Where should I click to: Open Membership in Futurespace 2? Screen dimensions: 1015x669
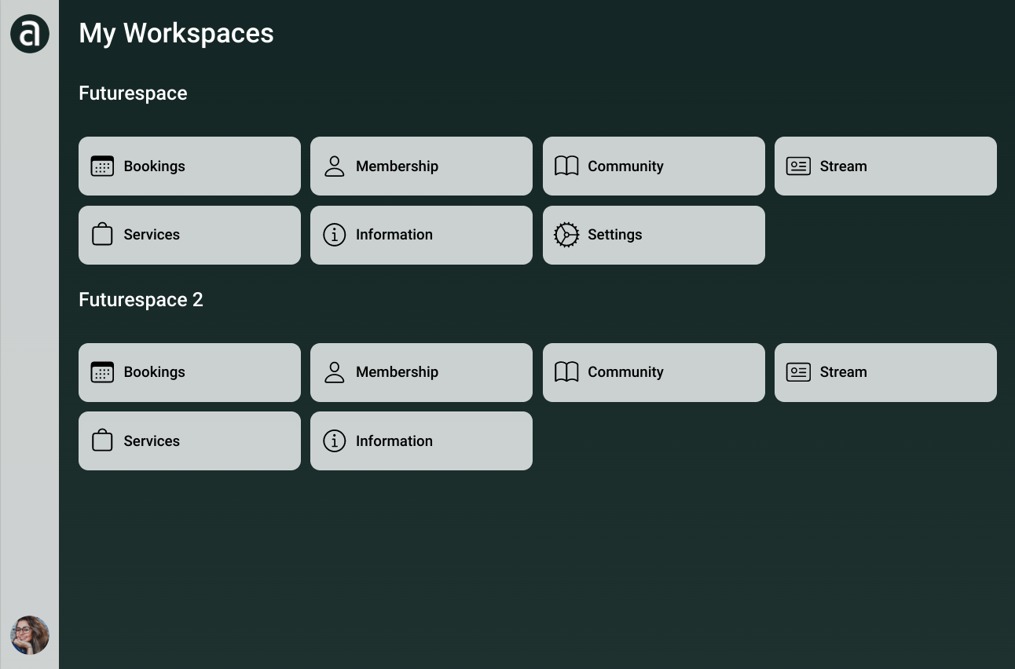coord(421,372)
